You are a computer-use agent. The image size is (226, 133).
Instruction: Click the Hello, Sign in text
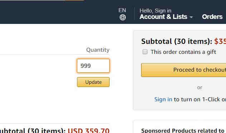(x=155, y=11)
